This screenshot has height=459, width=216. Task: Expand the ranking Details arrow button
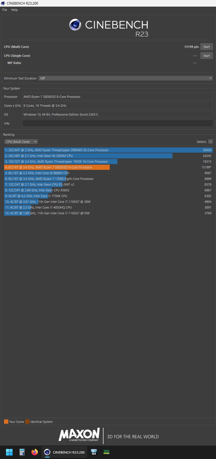(211, 142)
